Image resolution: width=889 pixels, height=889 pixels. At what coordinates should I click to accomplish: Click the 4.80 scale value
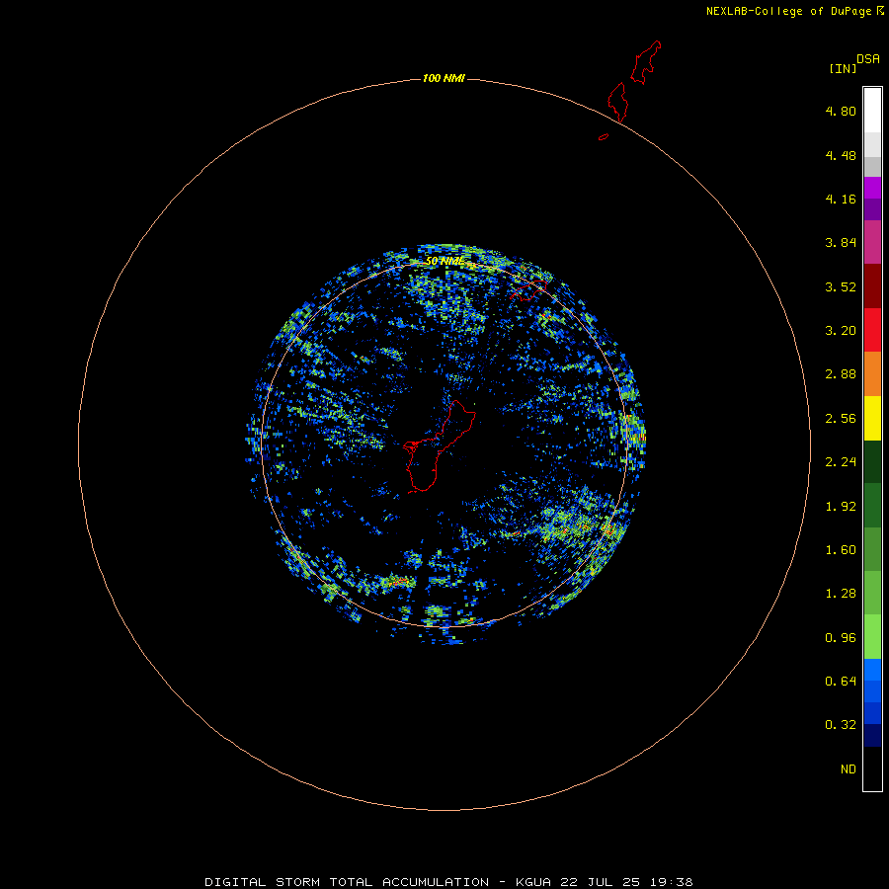click(841, 111)
